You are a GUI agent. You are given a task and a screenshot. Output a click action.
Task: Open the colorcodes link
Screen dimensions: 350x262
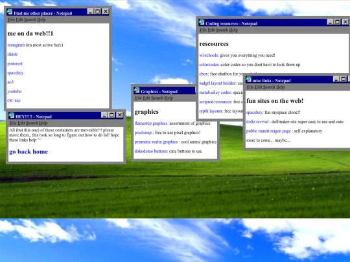click(x=209, y=65)
